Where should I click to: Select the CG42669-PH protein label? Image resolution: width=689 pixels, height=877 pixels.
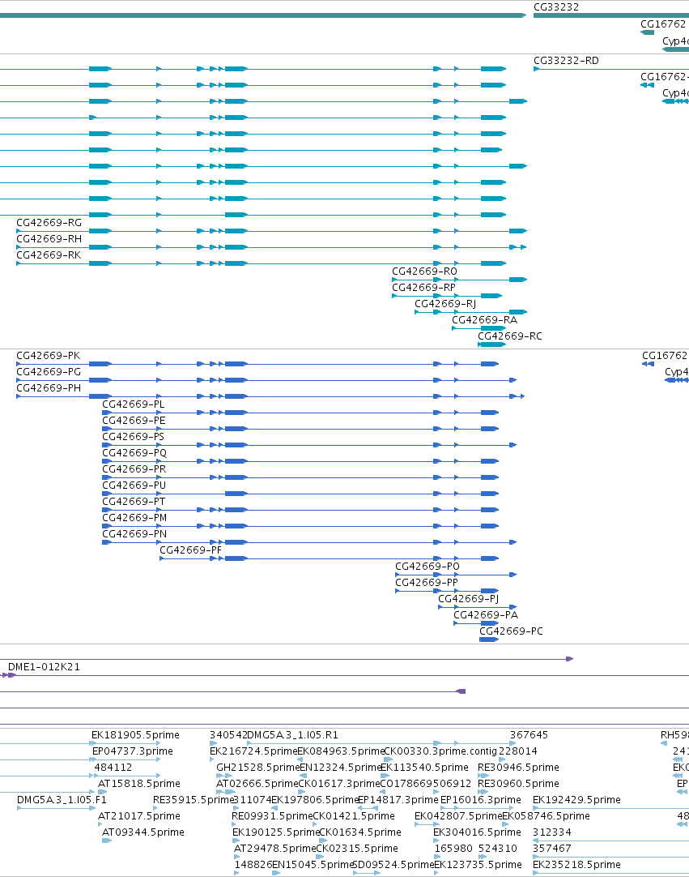click(49, 388)
